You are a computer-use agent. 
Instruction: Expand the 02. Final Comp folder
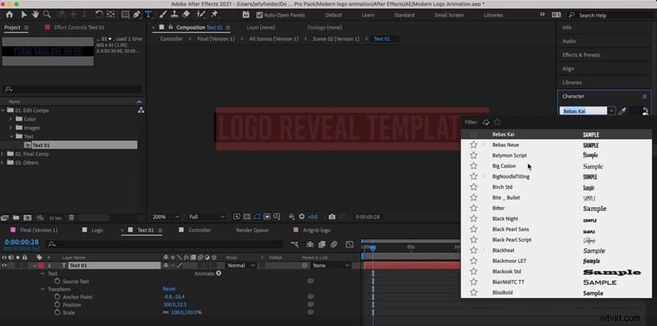pos(3,154)
